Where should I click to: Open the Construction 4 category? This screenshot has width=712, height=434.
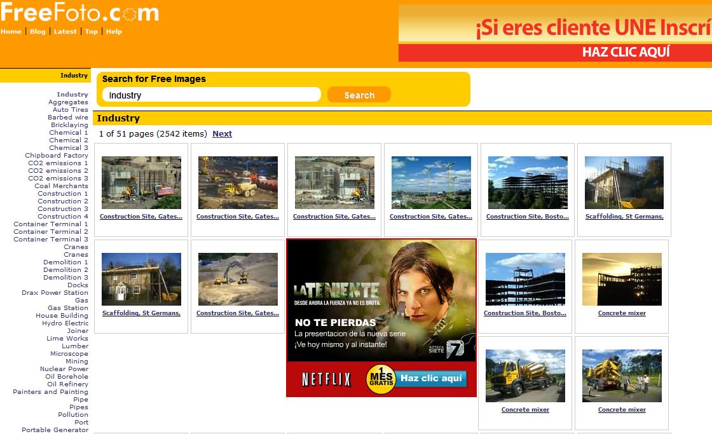63,216
